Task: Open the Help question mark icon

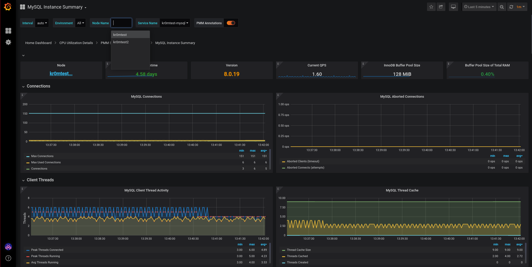Action: coord(8,258)
